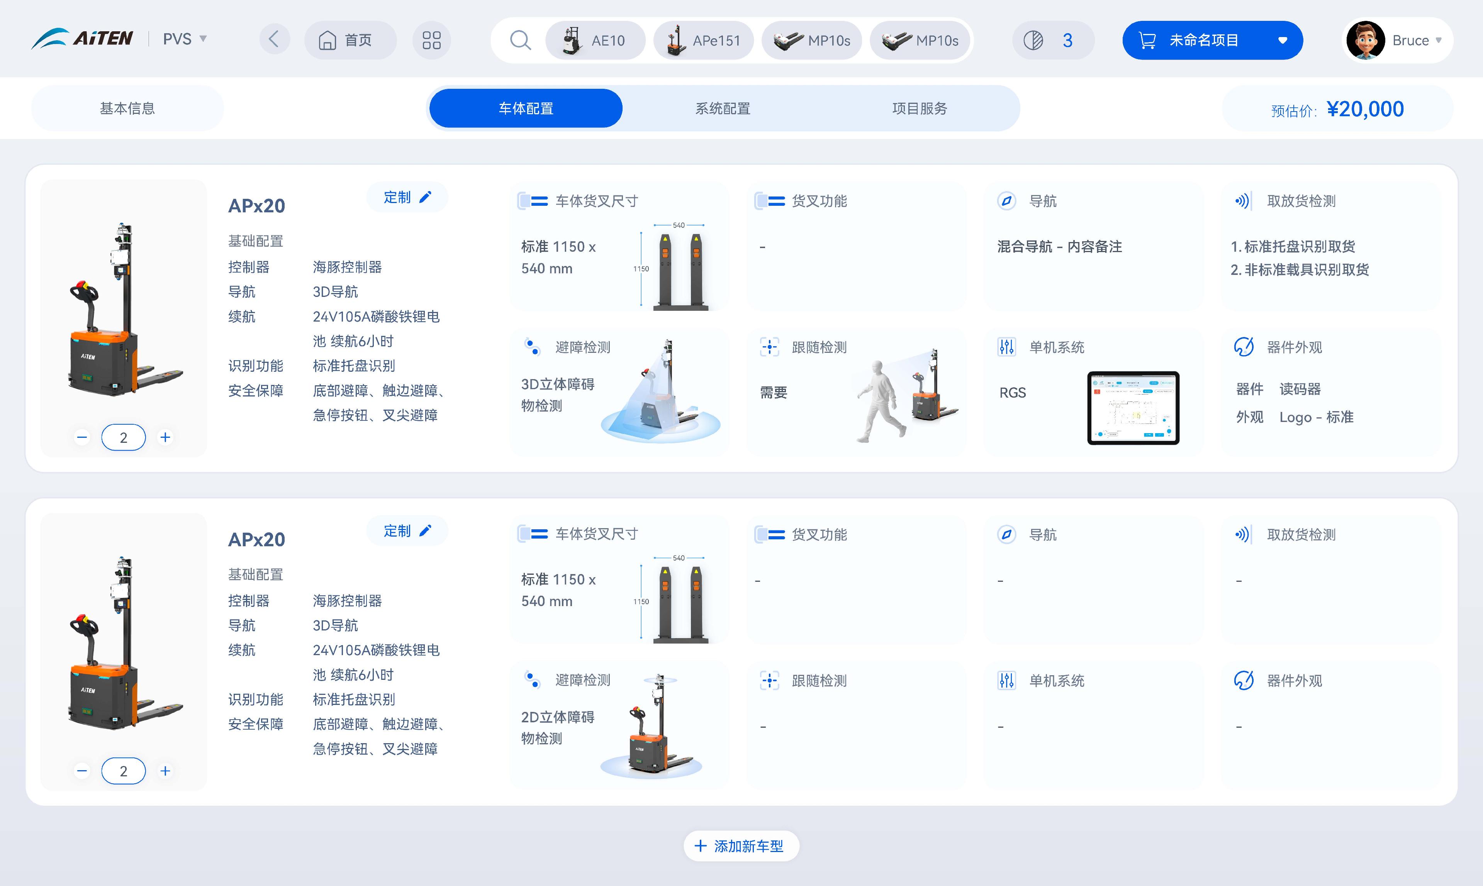Open the PVS dropdown
The width and height of the screenshot is (1483, 886).
point(203,39)
